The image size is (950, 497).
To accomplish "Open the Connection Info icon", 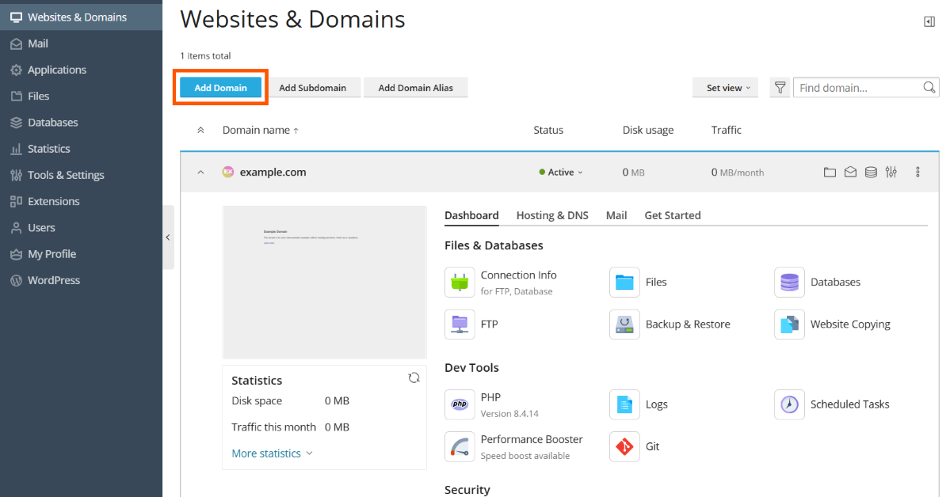I will [460, 283].
